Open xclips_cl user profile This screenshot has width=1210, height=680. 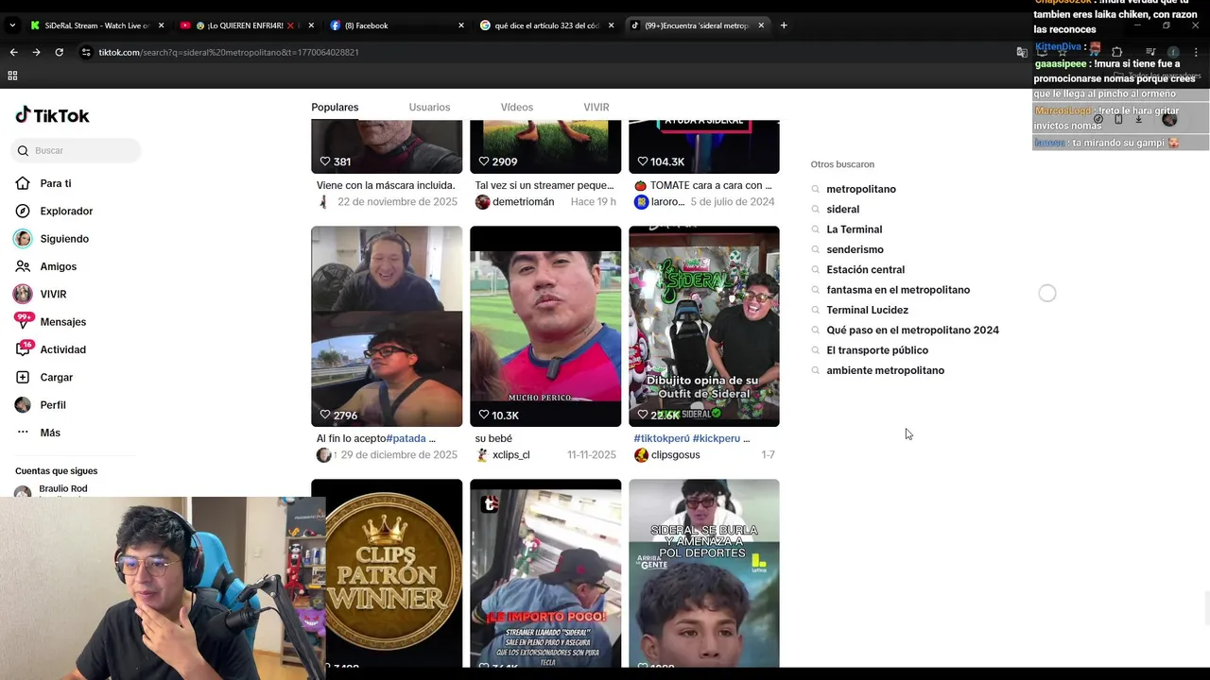pyautogui.click(x=510, y=455)
